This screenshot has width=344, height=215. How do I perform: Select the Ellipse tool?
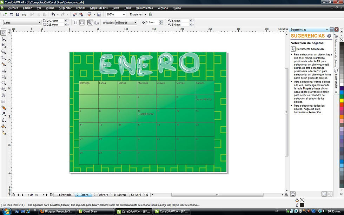coord(4,77)
